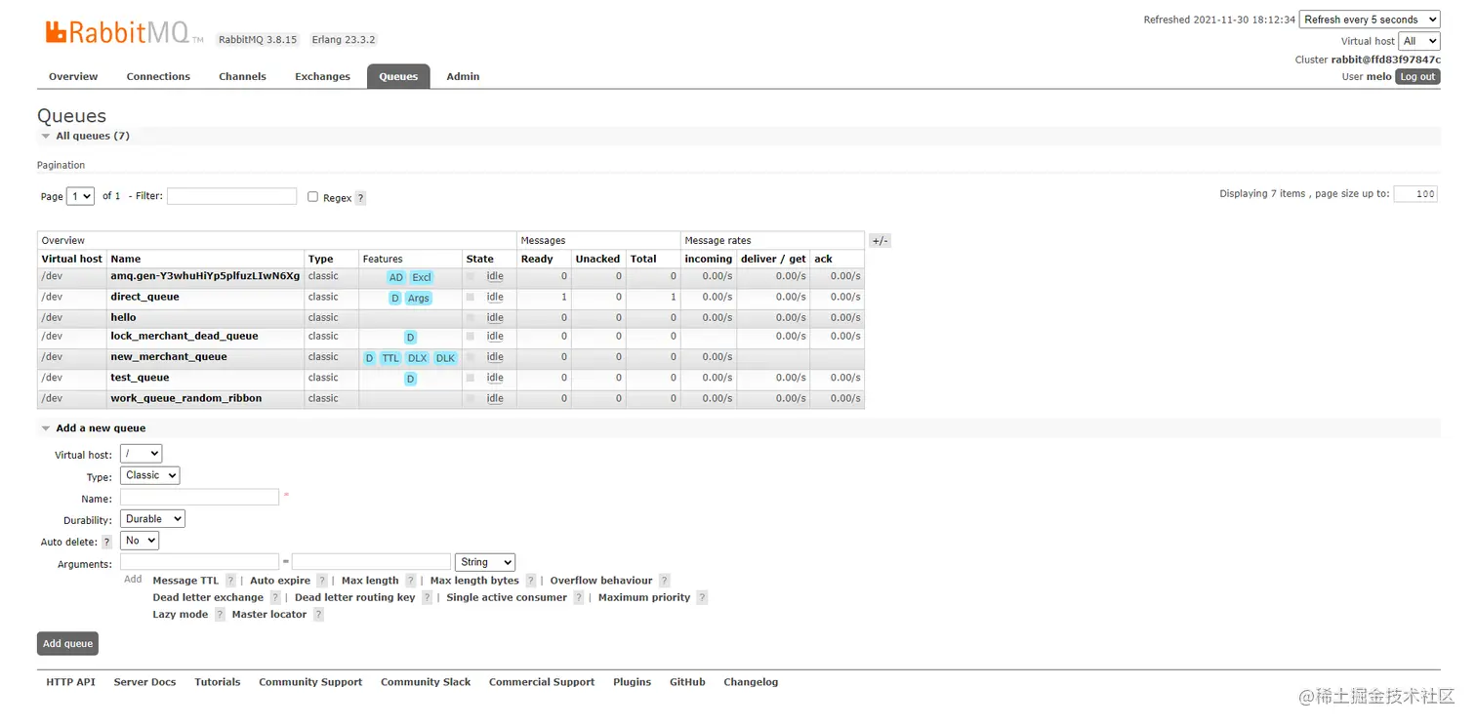Switch to the Overview tab

click(x=73, y=76)
